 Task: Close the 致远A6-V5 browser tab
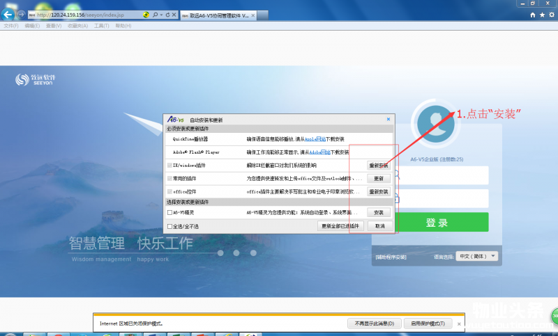pyautogui.click(x=252, y=15)
